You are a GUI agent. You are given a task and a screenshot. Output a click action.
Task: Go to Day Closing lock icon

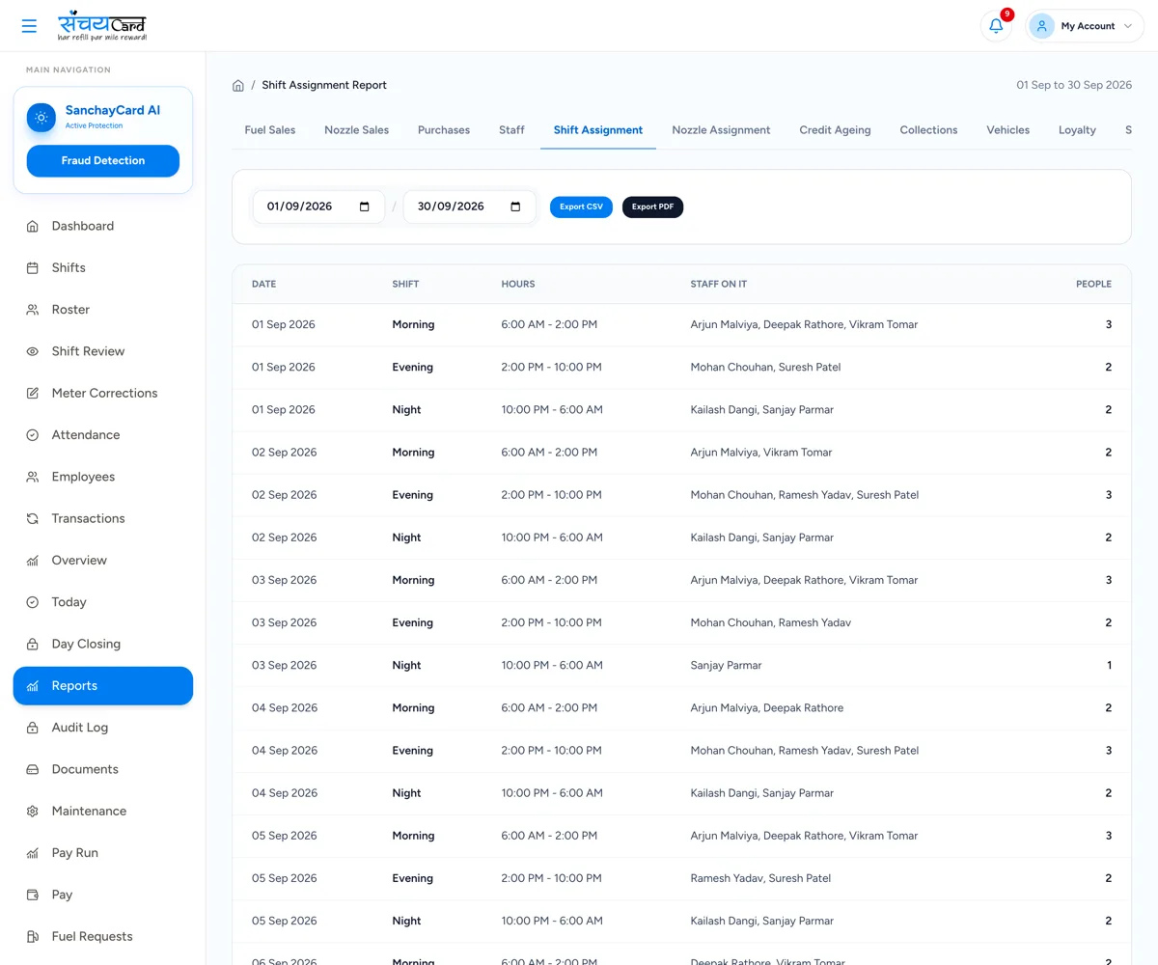pyautogui.click(x=32, y=644)
